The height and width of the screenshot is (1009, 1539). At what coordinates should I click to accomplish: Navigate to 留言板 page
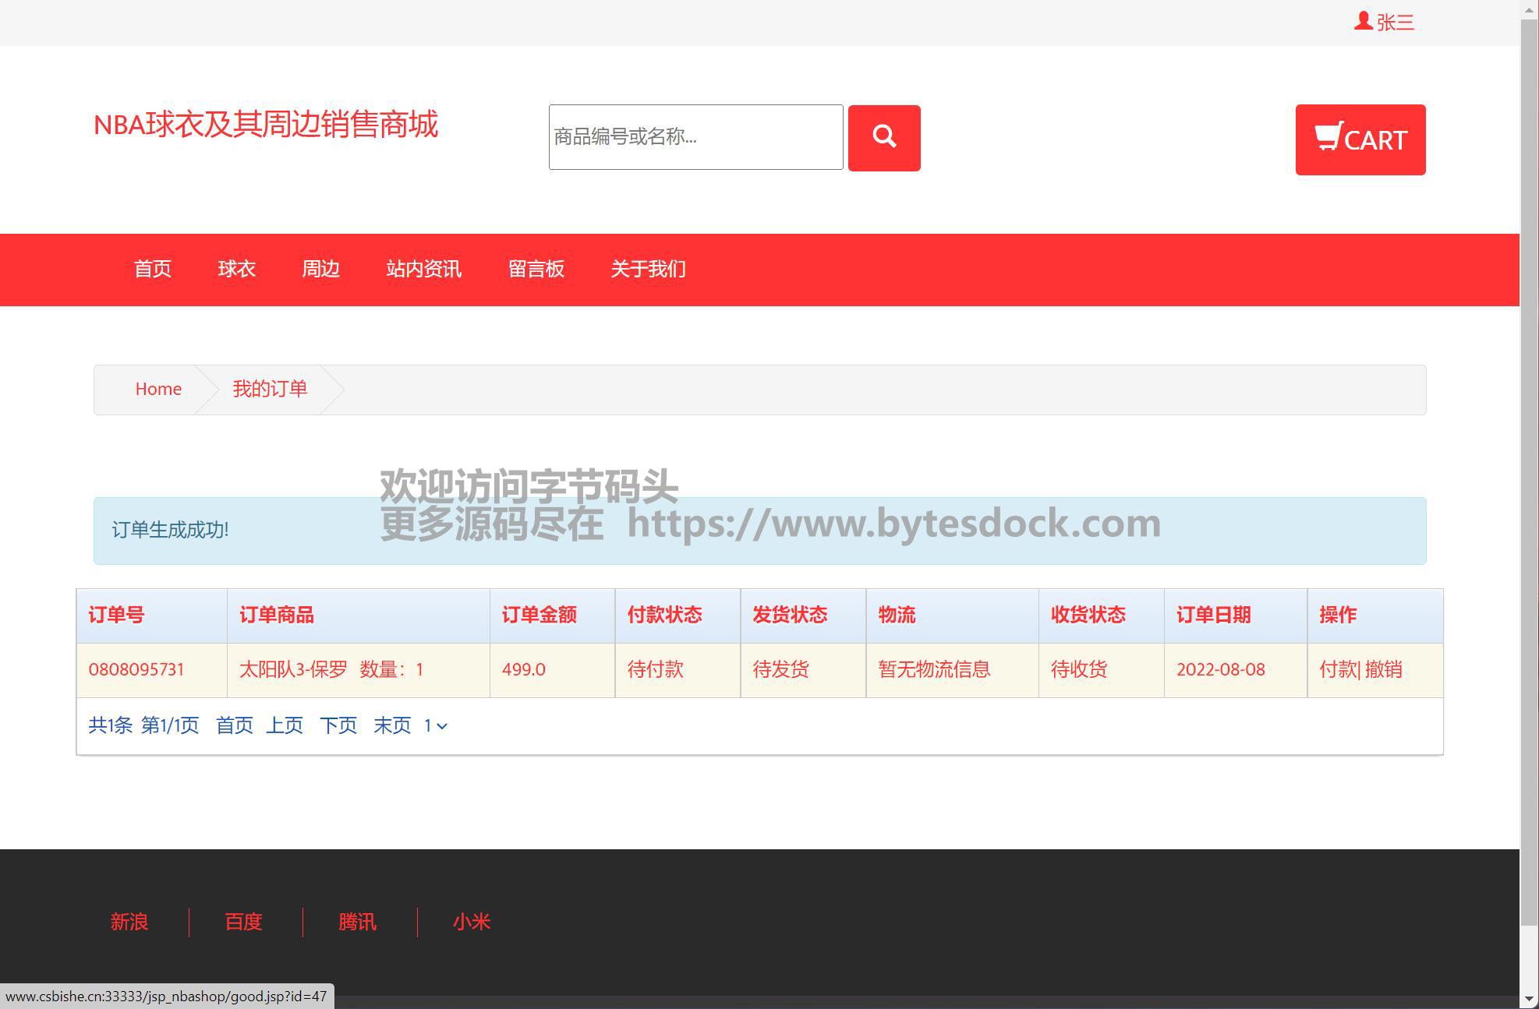pos(536,269)
